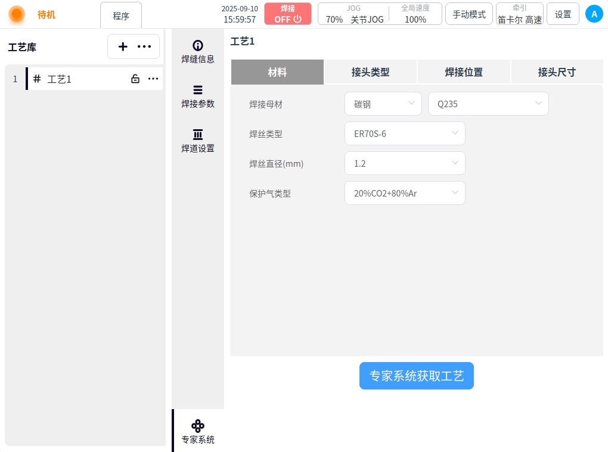Toggle the 手动模式 manual mode button

(469, 14)
